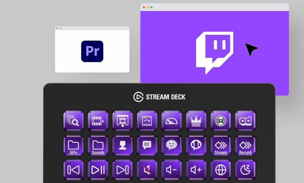Minimize the Twitch window with yellow button
304x183 pixels.
pos(148,7)
